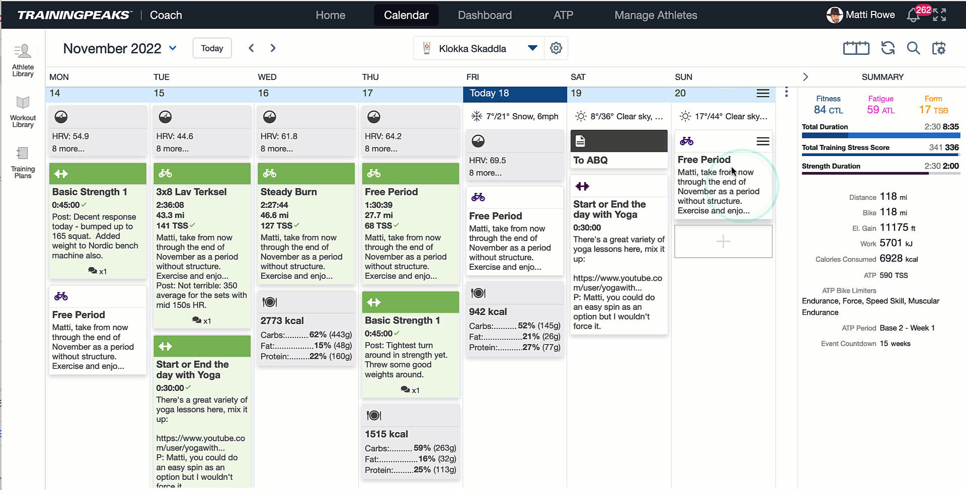This screenshot has width=966, height=490.
Task: Collapse the Summary panel chevron
Action: point(806,77)
